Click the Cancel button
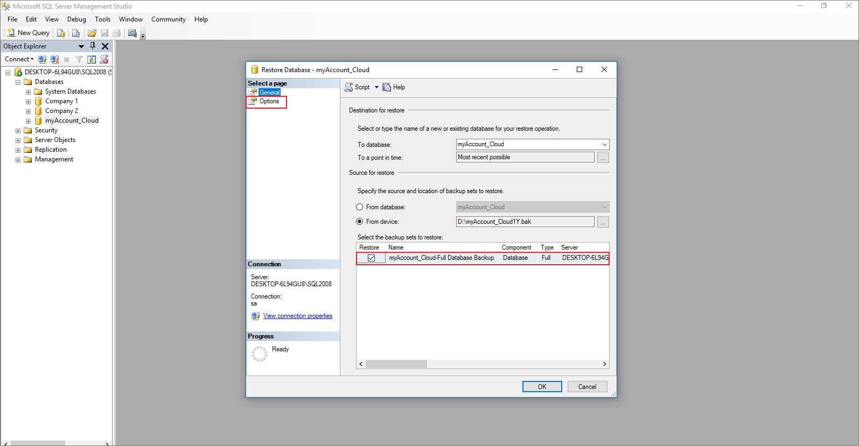The width and height of the screenshot is (859, 446). 588,387
